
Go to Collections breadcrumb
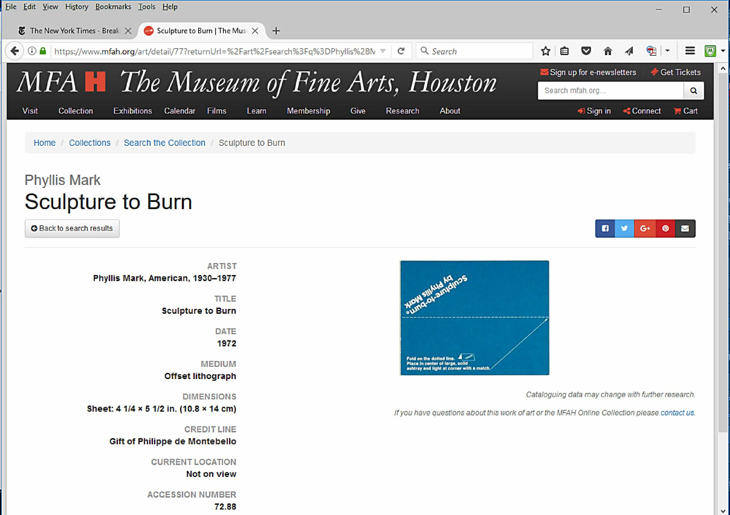tap(90, 143)
